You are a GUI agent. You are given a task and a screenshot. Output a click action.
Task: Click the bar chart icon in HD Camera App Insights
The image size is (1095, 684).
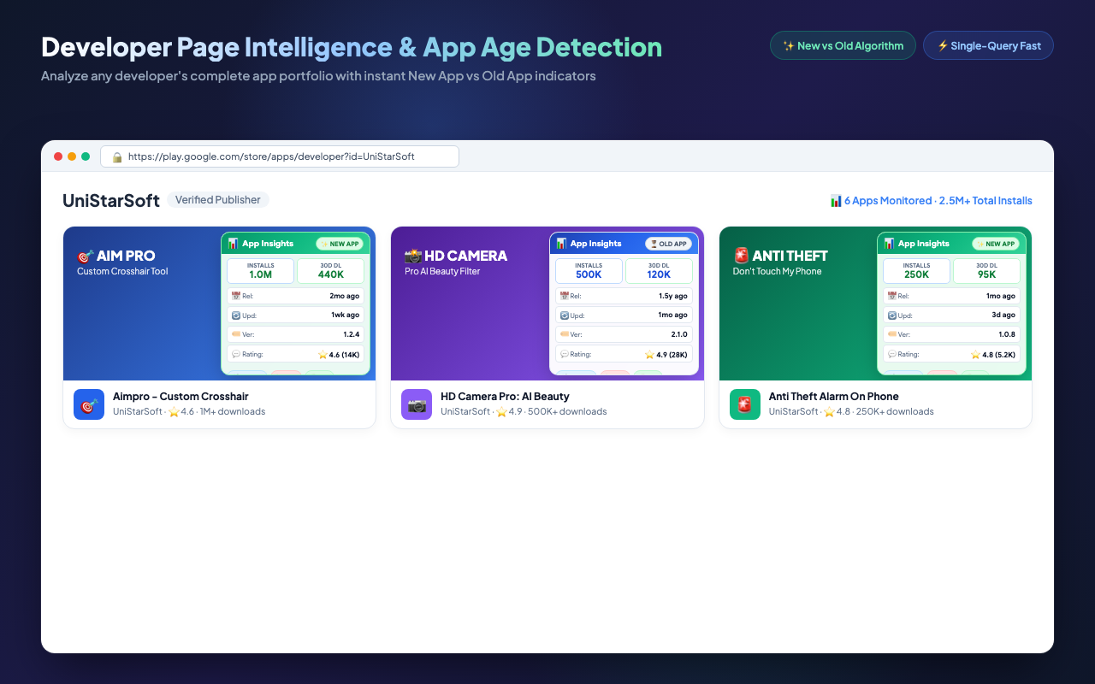pos(561,244)
